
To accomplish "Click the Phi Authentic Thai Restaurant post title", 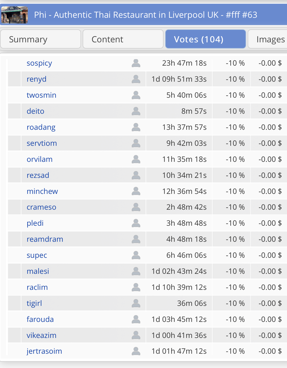I will point(145,15).
